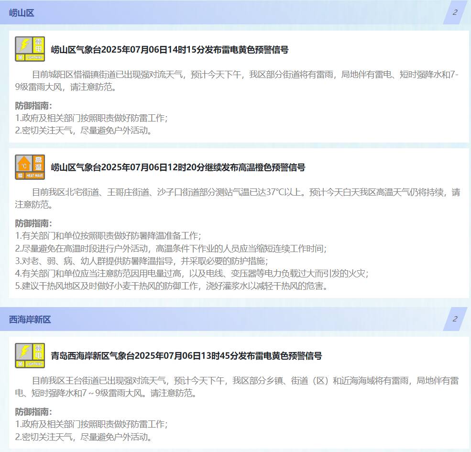
Task: Click '1.政府及相关部门按照职责做好防雷工作' in 西海岸新区 card
Action: point(91,424)
